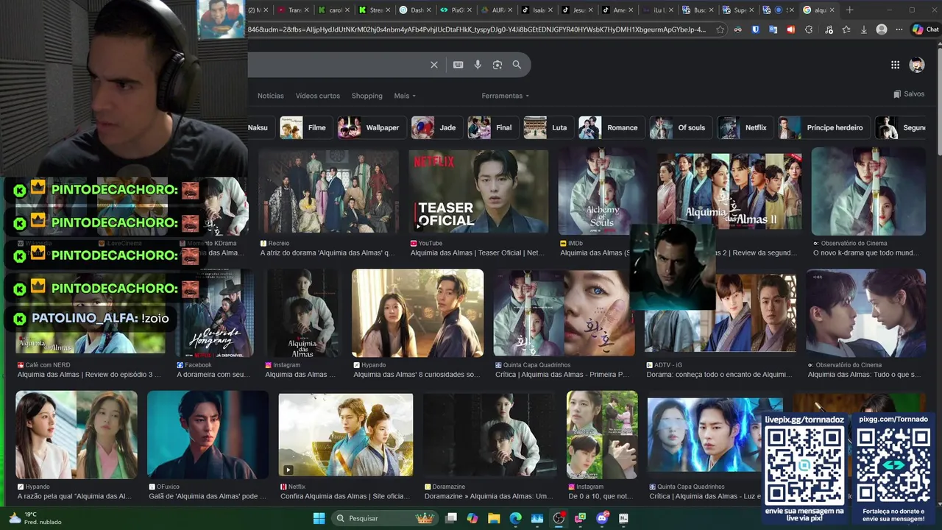Image resolution: width=942 pixels, height=530 pixels.
Task: Filter images by the Of souls chip
Action: (x=680, y=127)
